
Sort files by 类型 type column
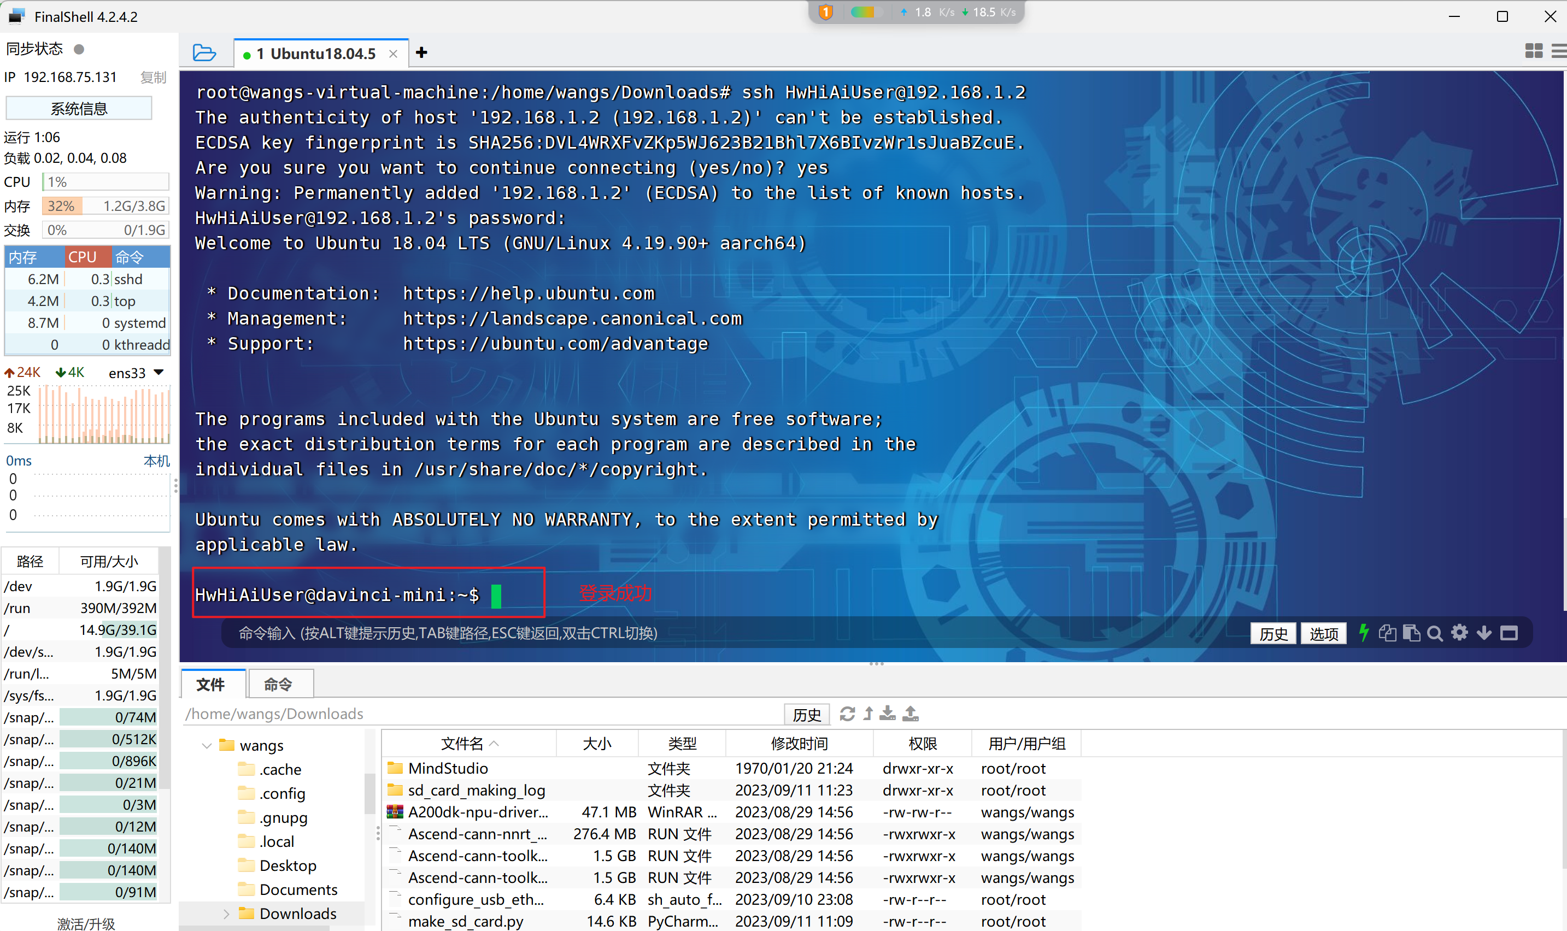click(x=682, y=744)
